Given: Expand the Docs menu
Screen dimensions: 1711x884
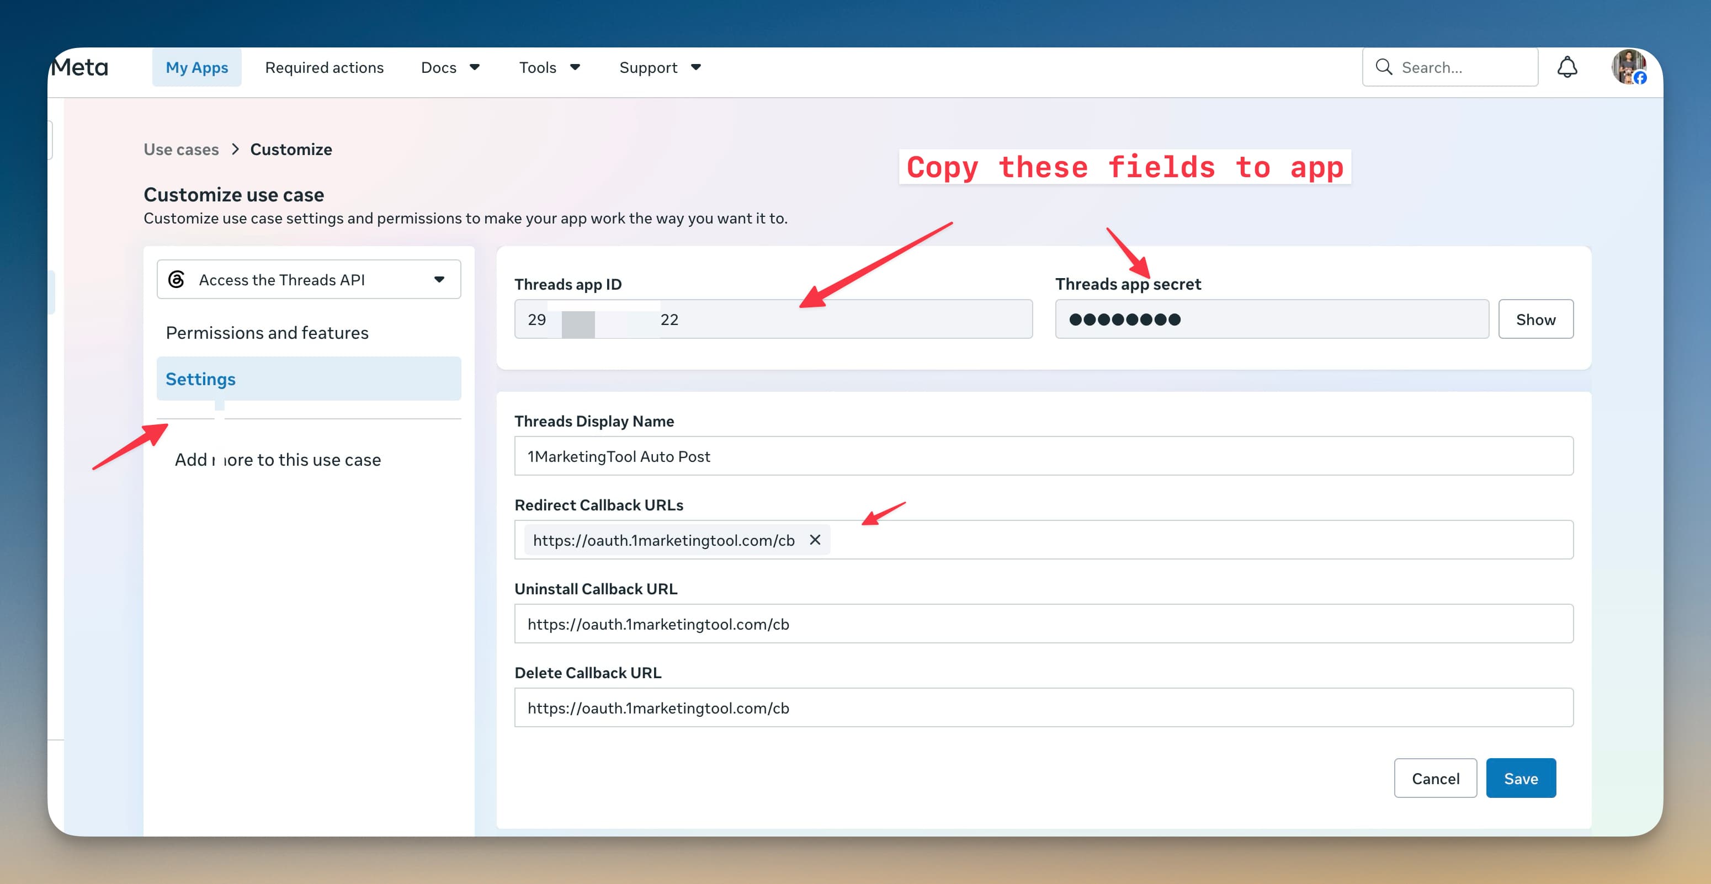Looking at the screenshot, I should coord(450,67).
